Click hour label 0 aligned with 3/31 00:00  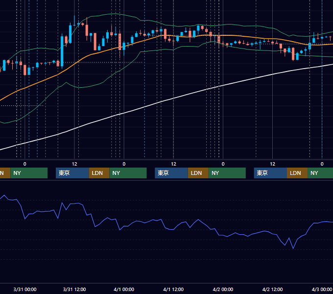25,164
